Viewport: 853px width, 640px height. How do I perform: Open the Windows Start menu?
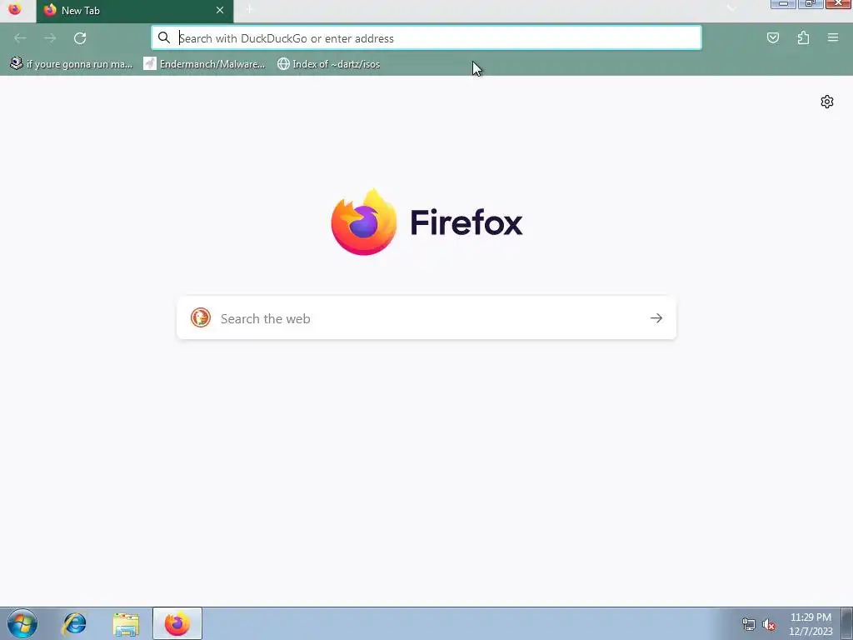click(x=22, y=623)
